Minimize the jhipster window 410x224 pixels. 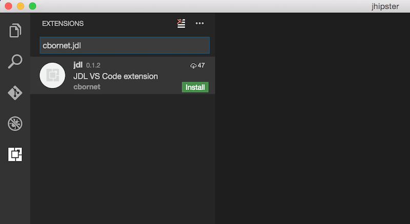pyautogui.click(x=20, y=6)
